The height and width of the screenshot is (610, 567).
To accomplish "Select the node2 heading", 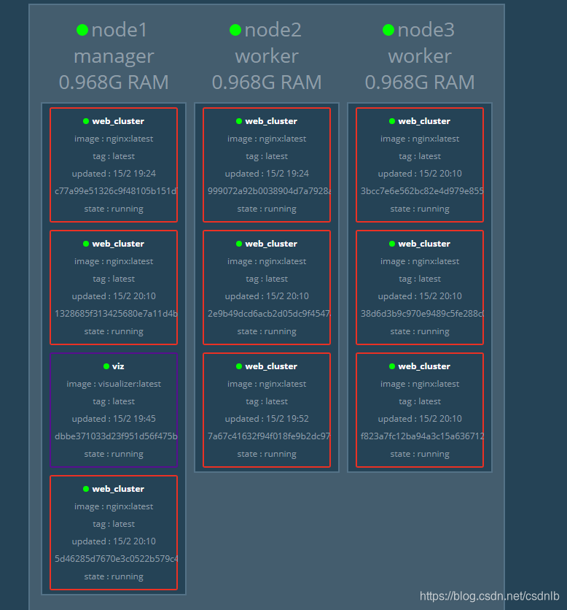I will coord(273,30).
